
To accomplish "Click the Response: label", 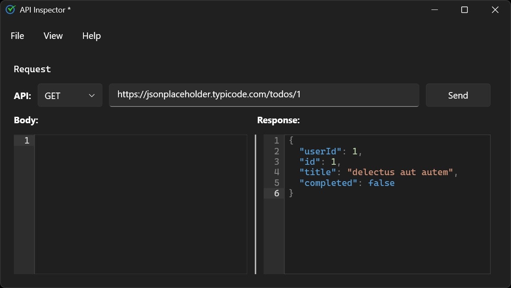I will click(x=278, y=120).
